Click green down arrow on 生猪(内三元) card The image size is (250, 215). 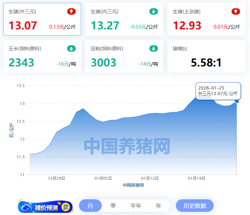pos(153,12)
